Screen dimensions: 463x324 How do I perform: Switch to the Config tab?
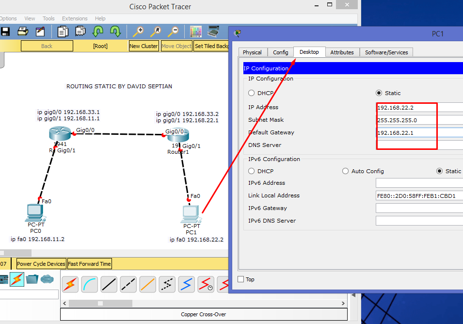tap(281, 52)
